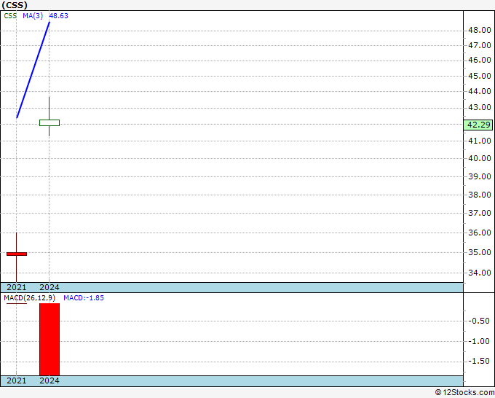Click 2024 label on MACD panel axis
Viewport: 495px width, 398px height.
(49, 381)
